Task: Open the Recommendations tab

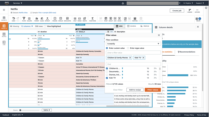Action: coord(187,52)
